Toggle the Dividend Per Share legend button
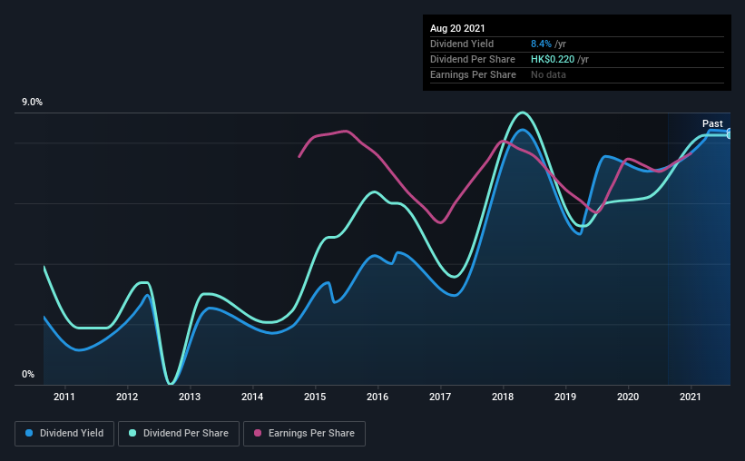745x461 pixels. [179, 434]
